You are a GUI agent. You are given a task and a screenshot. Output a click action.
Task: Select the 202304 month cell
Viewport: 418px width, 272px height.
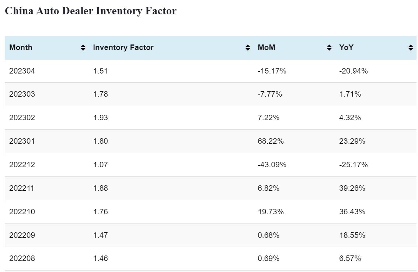point(22,71)
